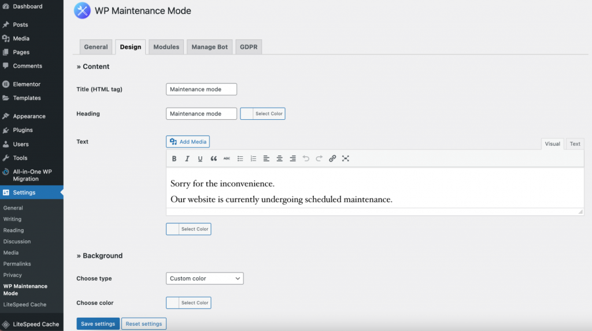Align text center in the editor
Viewport: 592px width, 331px height.
(x=279, y=159)
